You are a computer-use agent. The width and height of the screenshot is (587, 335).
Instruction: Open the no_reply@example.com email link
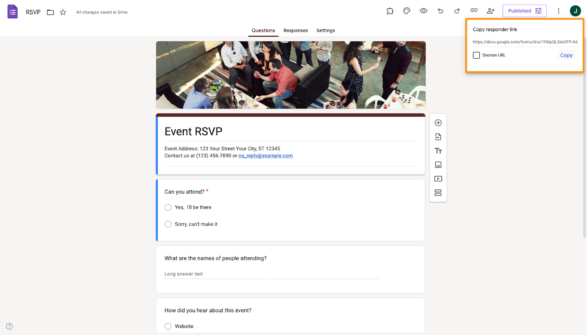[x=265, y=155]
